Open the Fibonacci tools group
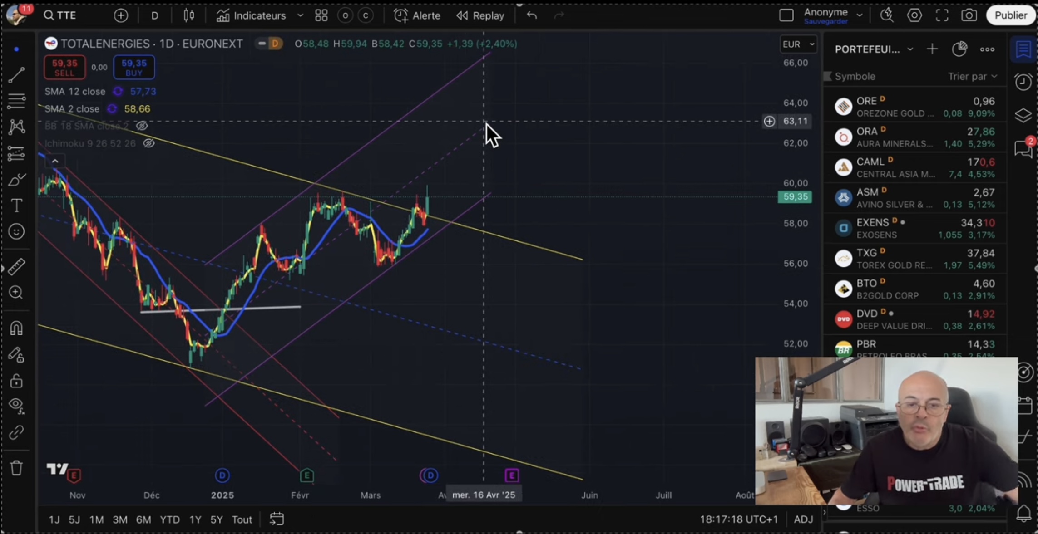 pos(16,101)
